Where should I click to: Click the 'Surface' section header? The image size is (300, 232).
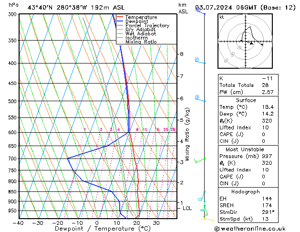[x=246, y=100]
